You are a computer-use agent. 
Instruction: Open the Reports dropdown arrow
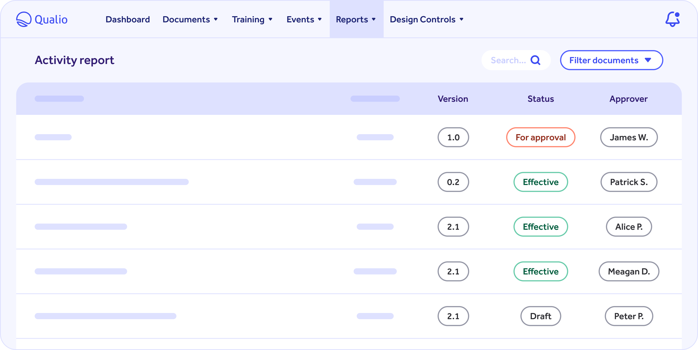point(374,19)
